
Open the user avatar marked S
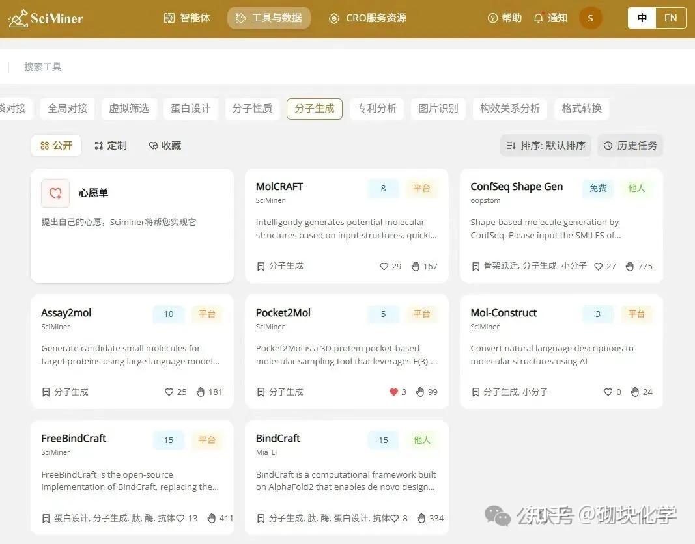590,18
